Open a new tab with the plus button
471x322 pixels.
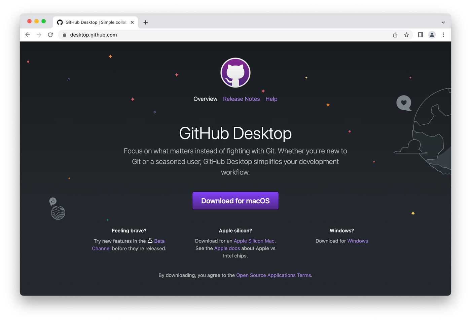pos(145,22)
